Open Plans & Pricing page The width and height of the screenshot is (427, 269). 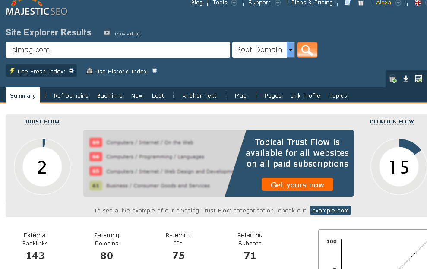click(312, 3)
